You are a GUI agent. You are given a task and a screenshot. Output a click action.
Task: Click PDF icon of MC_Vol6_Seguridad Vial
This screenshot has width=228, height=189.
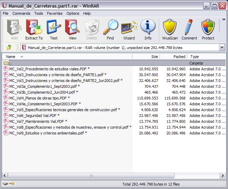click(x=6, y=115)
